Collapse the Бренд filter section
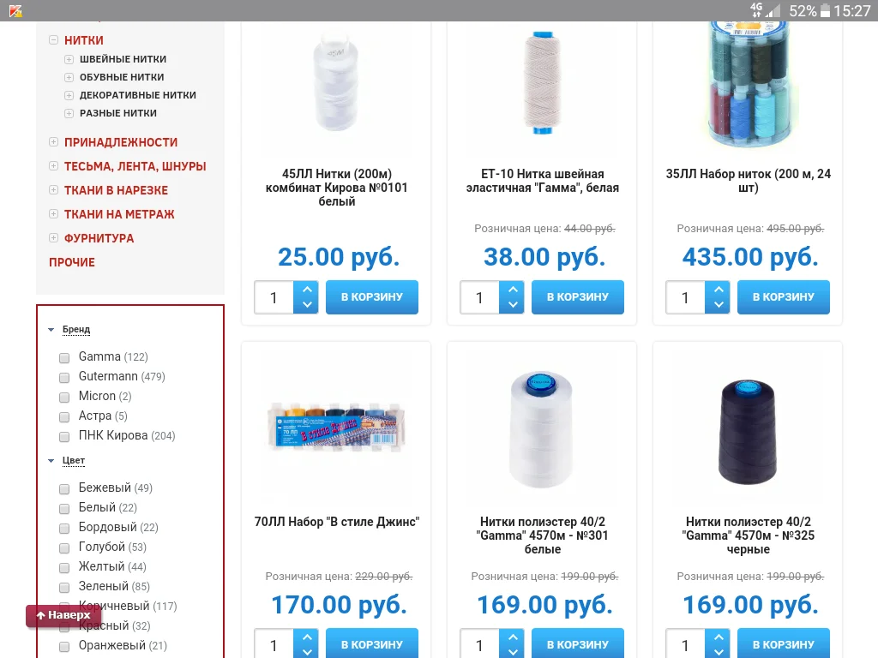The width and height of the screenshot is (878, 658). (76, 329)
